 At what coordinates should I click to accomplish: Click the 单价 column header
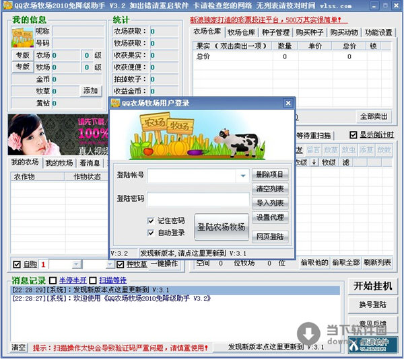pos(315,46)
